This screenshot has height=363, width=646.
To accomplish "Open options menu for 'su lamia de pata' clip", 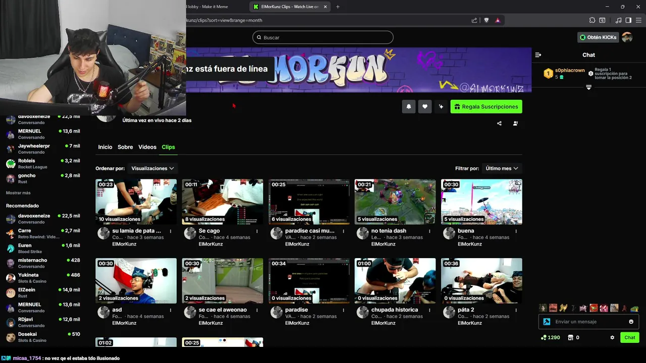I will tap(171, 231).
